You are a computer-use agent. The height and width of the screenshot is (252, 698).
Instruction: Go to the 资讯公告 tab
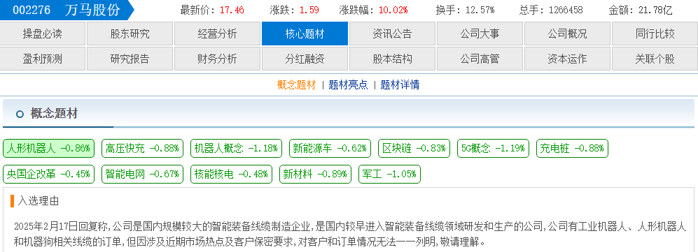click(392, 34)
